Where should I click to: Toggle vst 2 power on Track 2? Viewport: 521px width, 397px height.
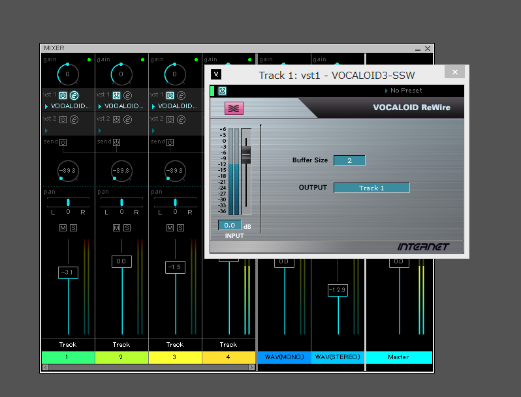click(x=116, y=119)
